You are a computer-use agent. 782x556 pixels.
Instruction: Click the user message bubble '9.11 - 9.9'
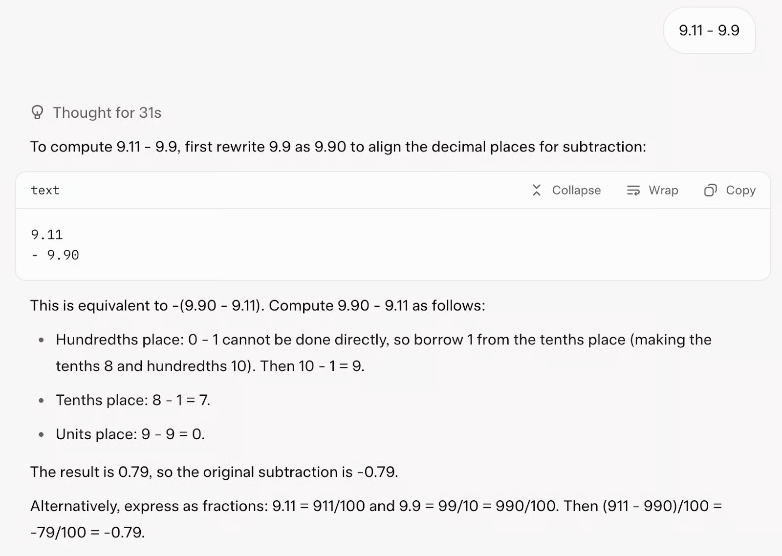710,31
